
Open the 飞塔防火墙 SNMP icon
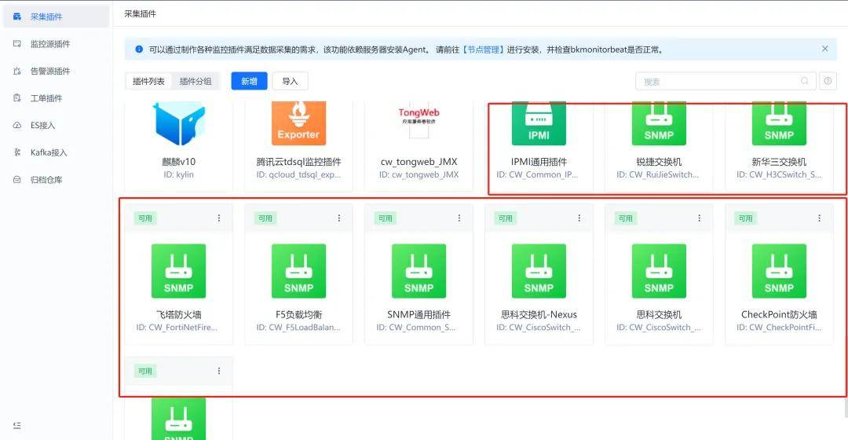click(178, 270)
